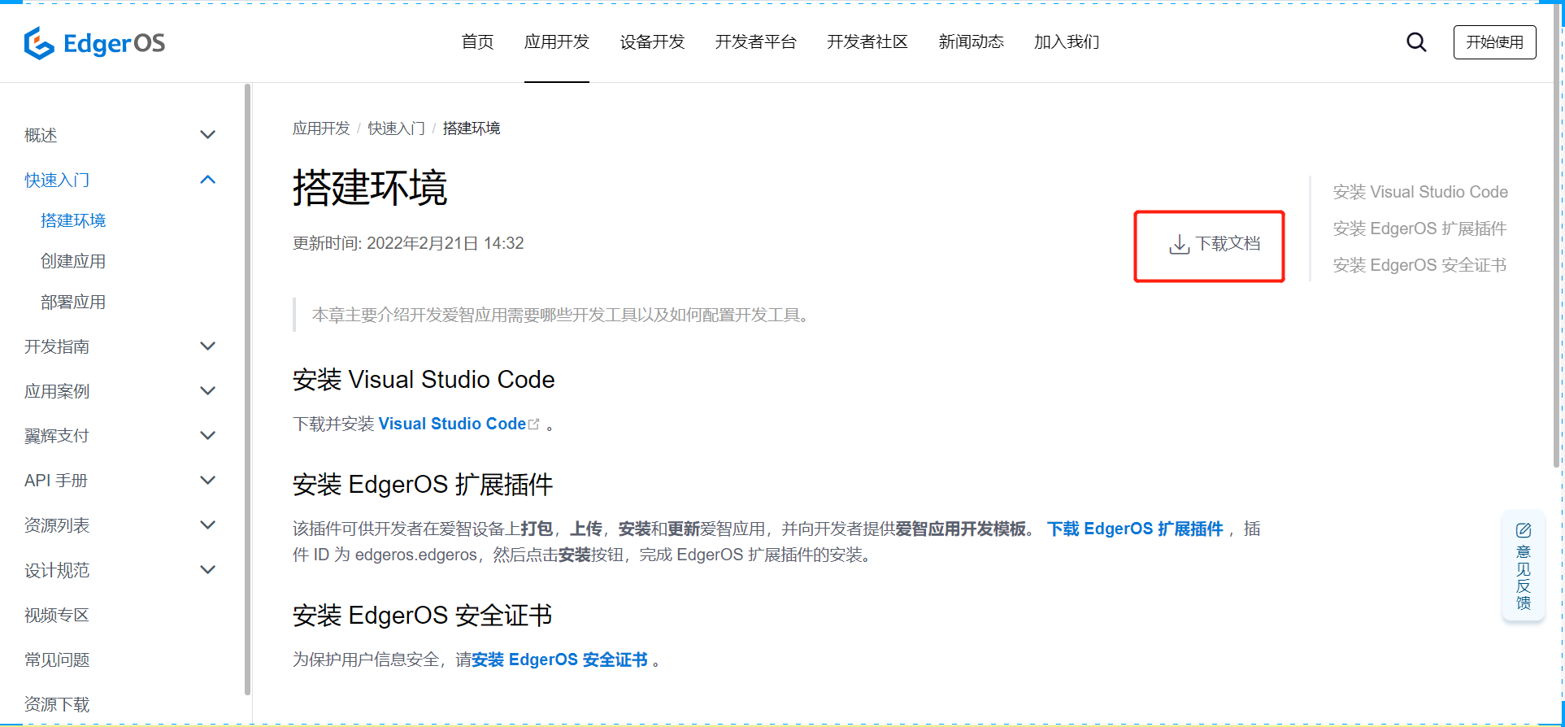Click 安装 EdgerOS 安全证书 link in paragraph
Screen dimensions: 1565x727
560,660
